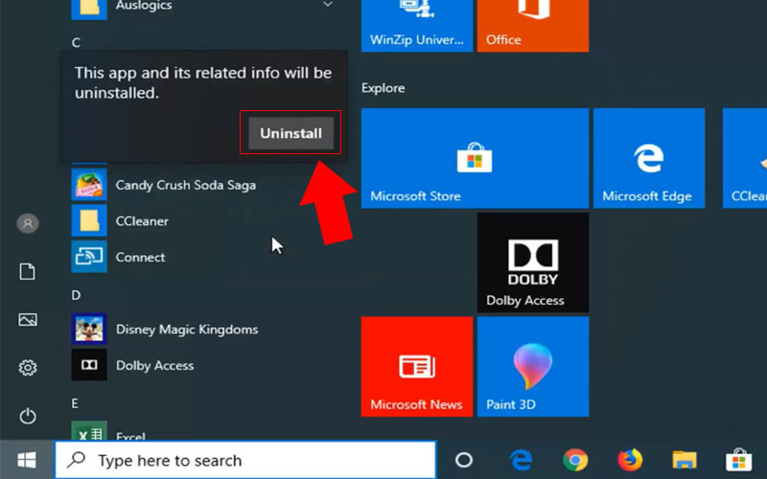Image resolution: width=767 pixels, height=479 pixels.
Task: Open the Candy Crush Soda Saga icon
Action: pyautogui.click(x=89, y=185)
